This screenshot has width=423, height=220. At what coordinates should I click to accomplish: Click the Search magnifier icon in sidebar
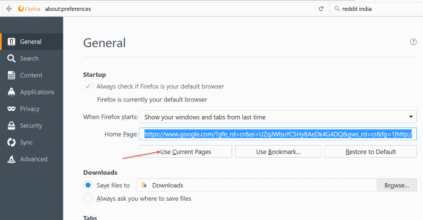click(x=11, y=58)
